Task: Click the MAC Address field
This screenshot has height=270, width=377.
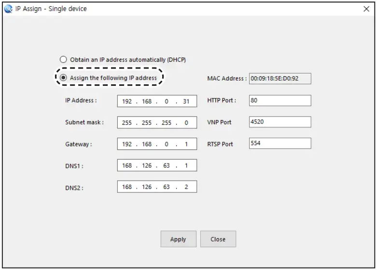Action: 280,79
